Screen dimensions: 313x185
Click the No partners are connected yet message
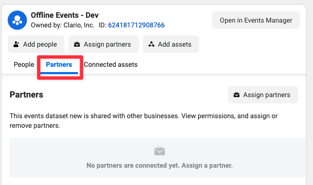coord(160,165)
